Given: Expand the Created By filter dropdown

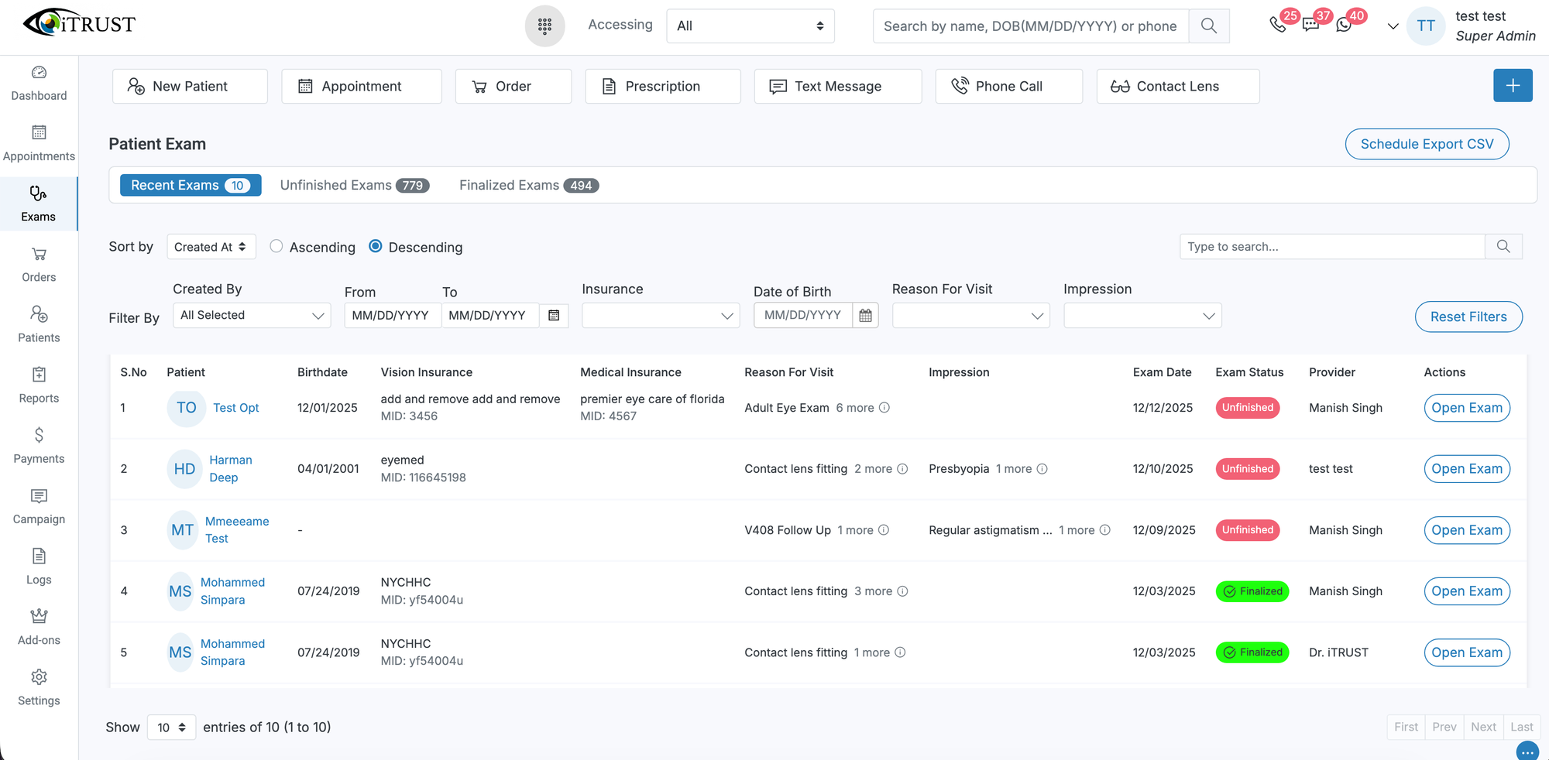Looking at the screenshot, I should 252,315.
